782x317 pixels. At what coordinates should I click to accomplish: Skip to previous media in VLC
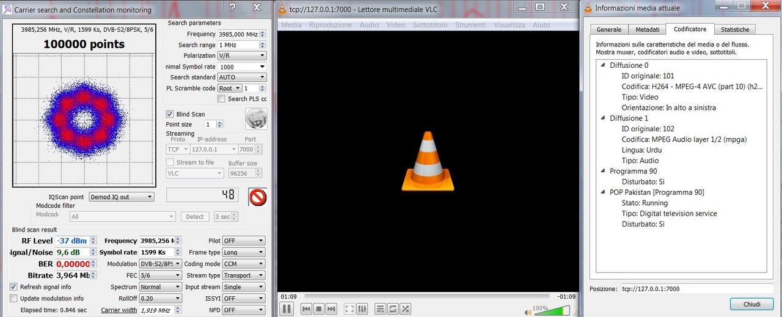tap(307, 309)
